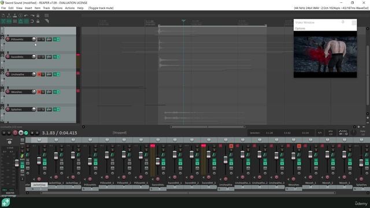Viewport: 370px width, 208px height.
Task: Toggle the Splashes track envelope button
Action: pos(49,109)
